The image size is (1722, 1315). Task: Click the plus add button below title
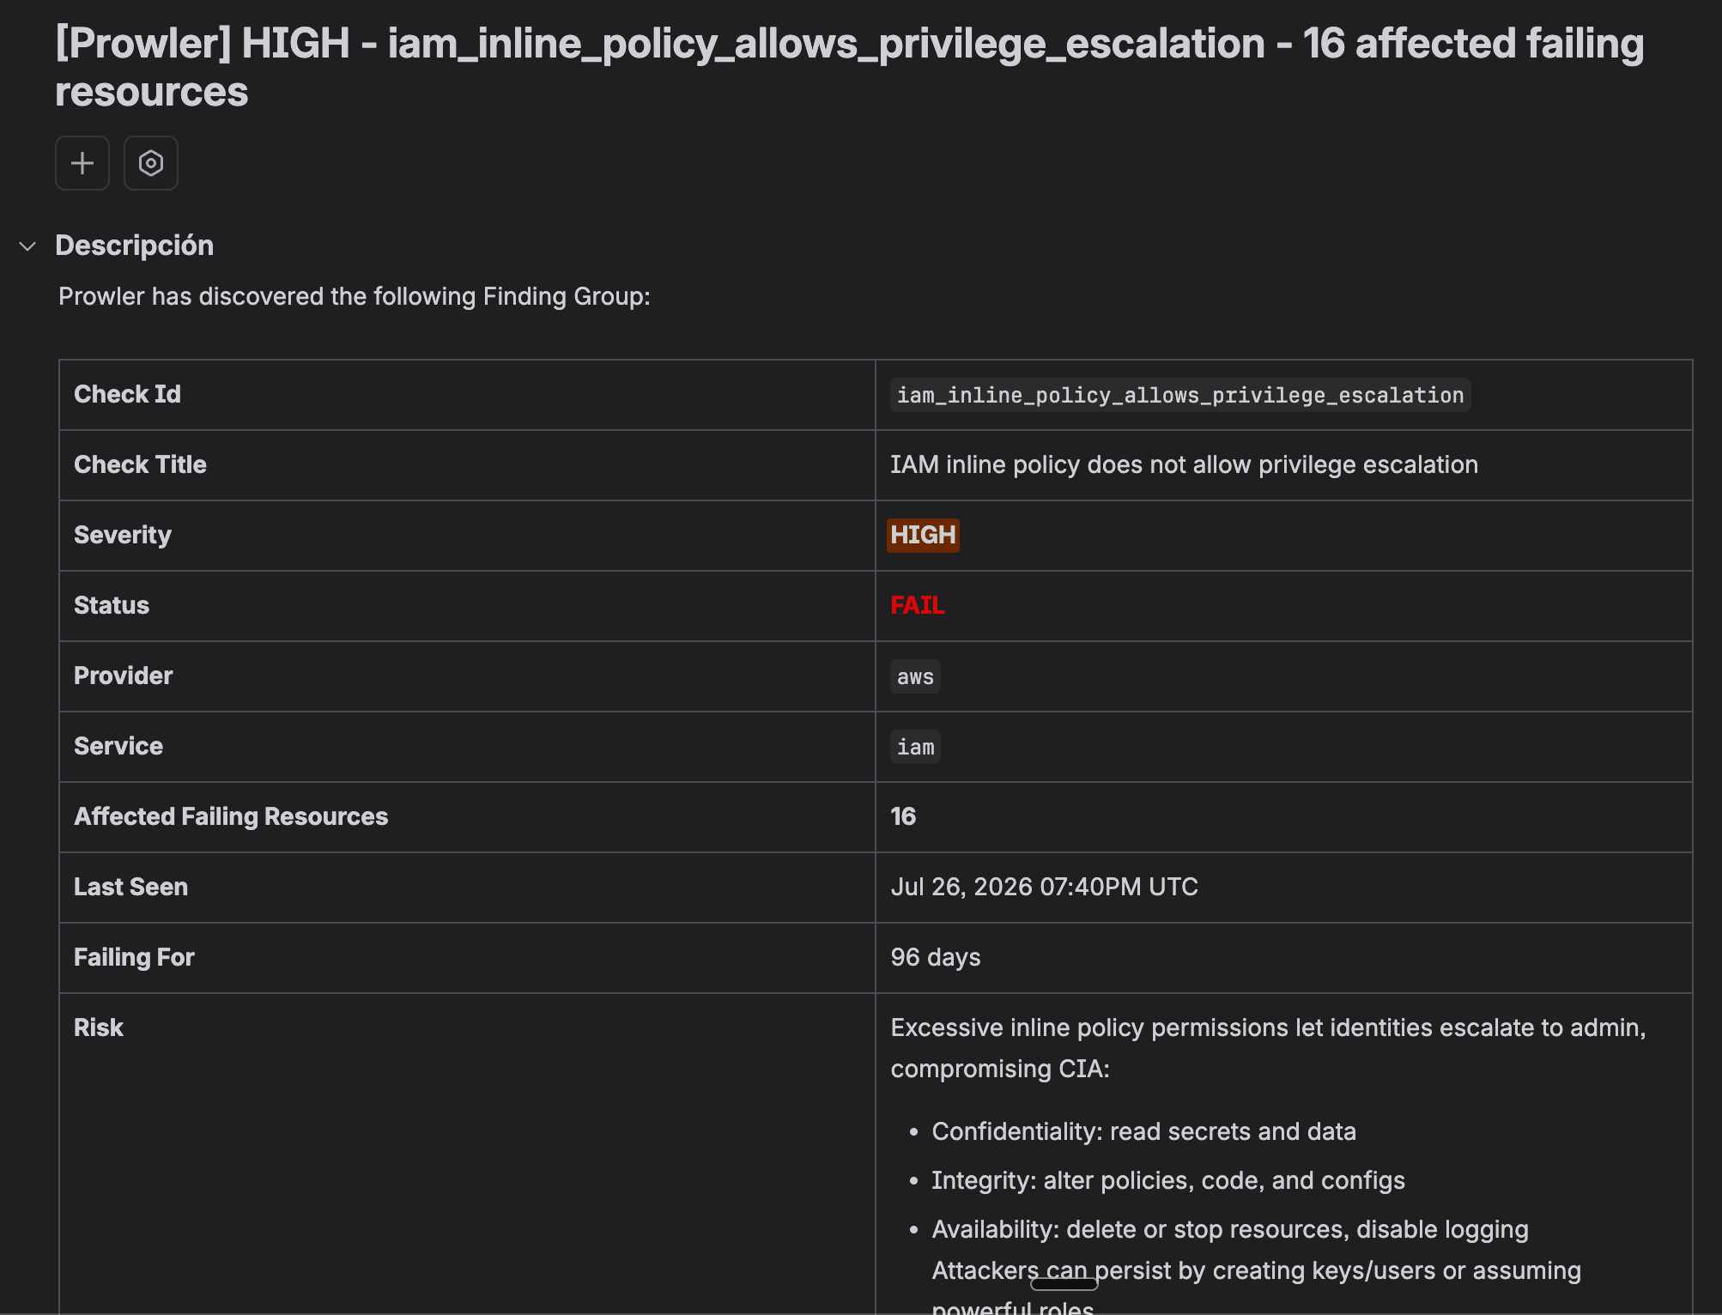pos(82,163)
